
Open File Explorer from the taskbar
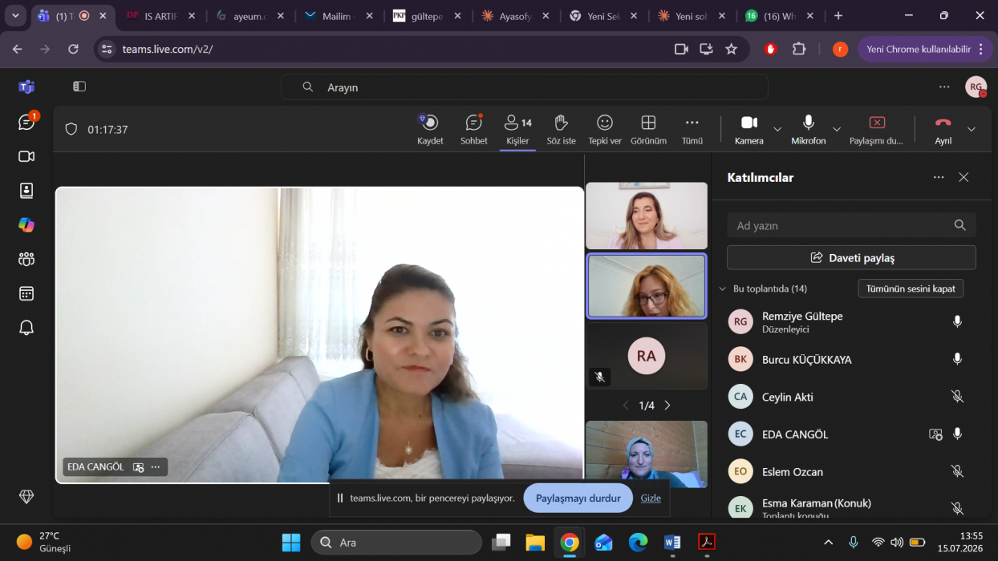(535, 543)
